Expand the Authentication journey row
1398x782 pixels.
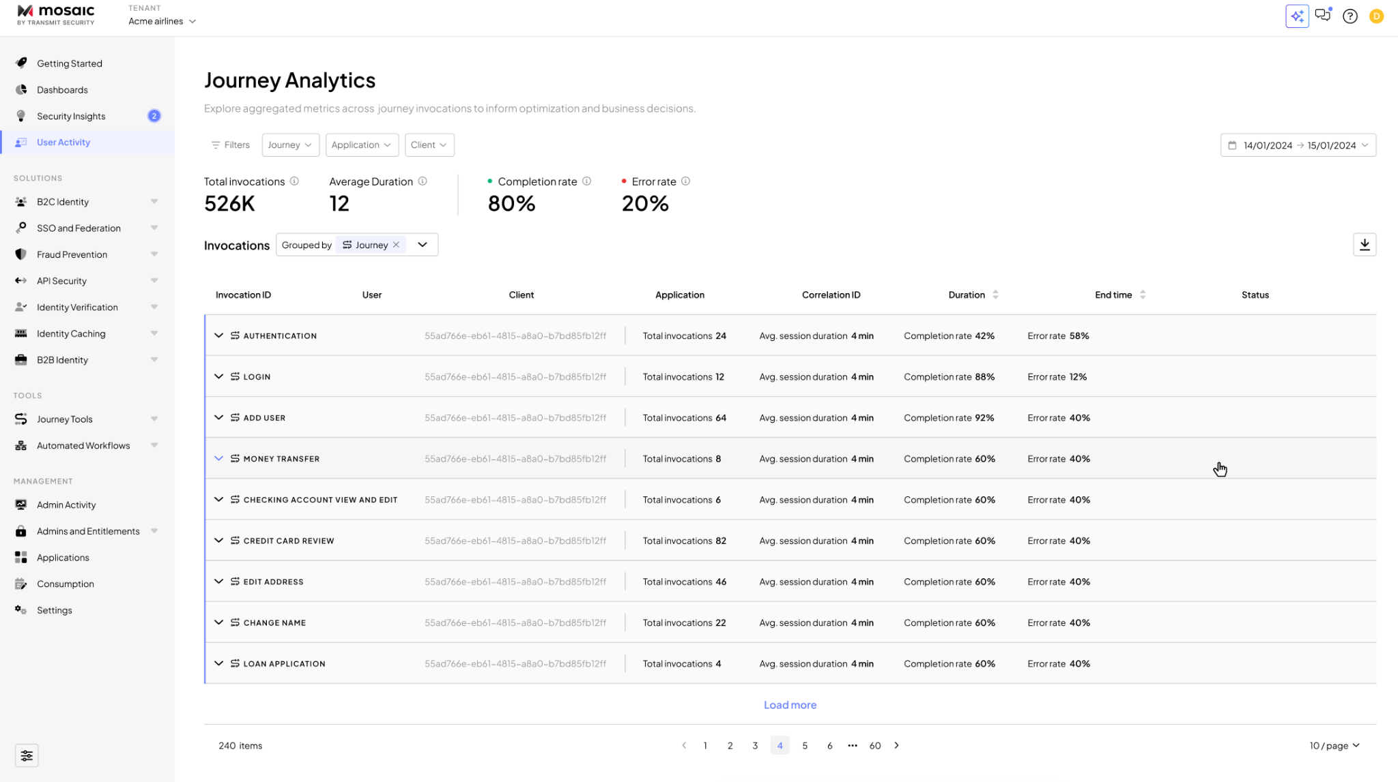218,335
